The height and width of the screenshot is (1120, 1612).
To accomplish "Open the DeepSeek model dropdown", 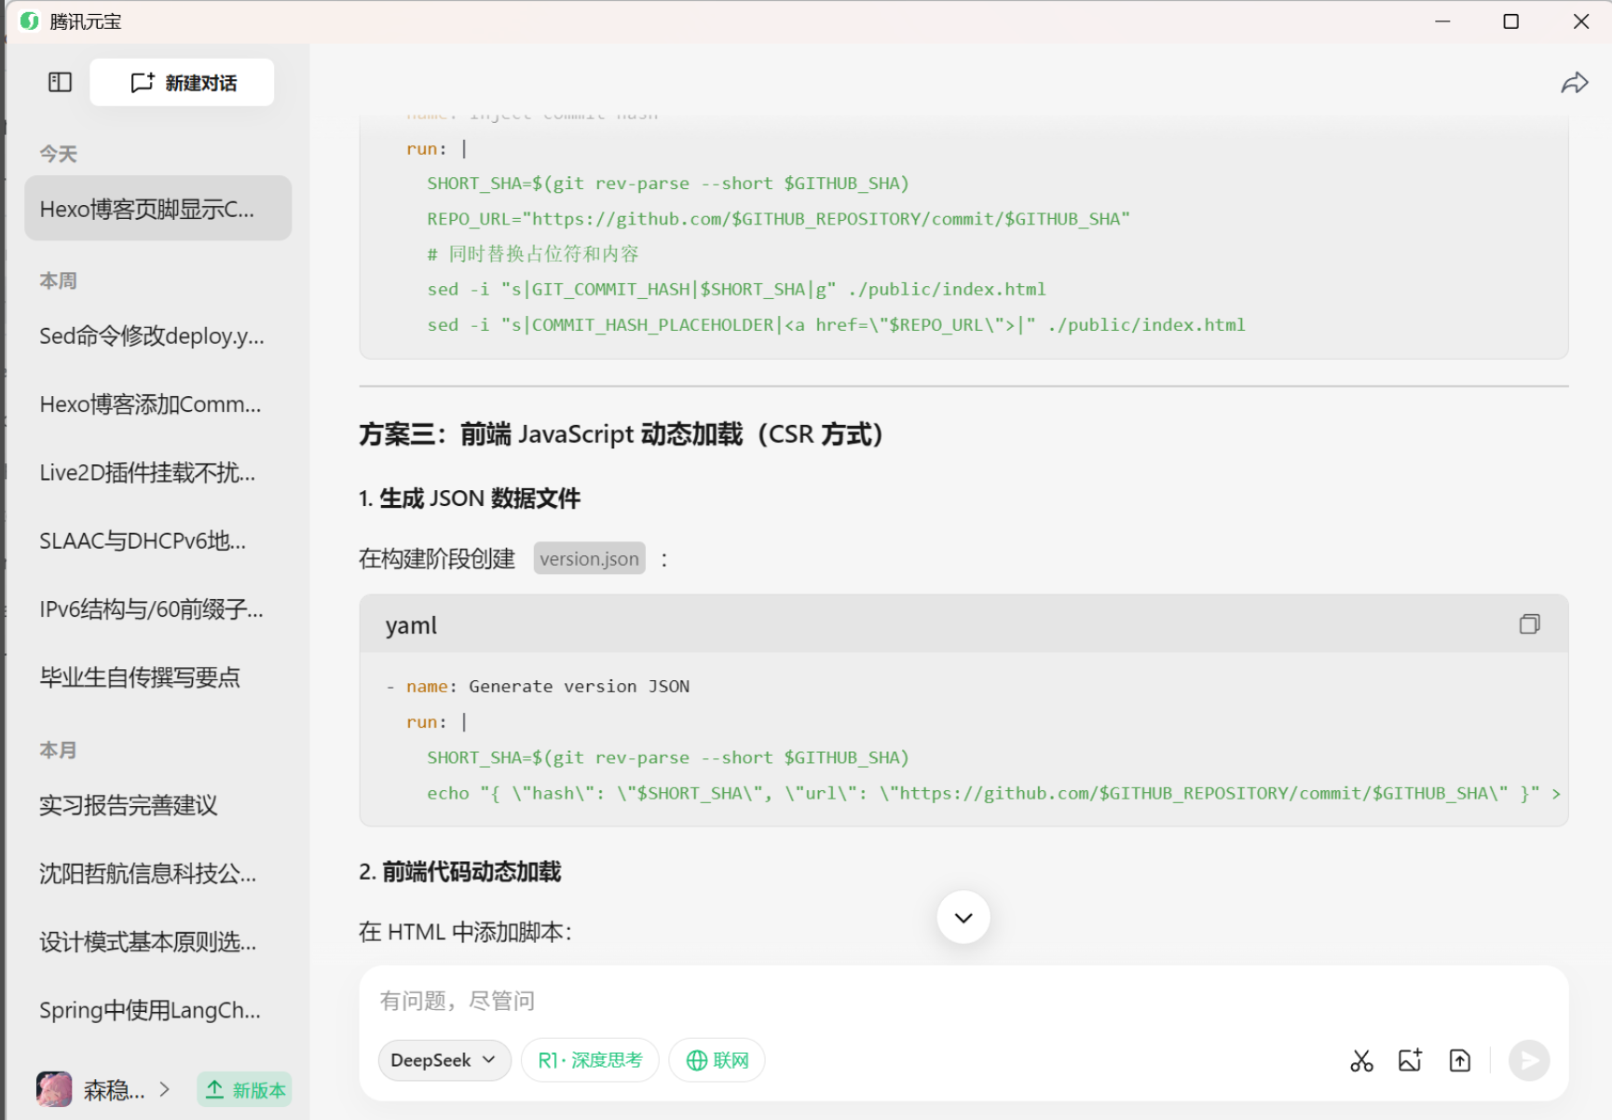I will [x=444, y=1060].
